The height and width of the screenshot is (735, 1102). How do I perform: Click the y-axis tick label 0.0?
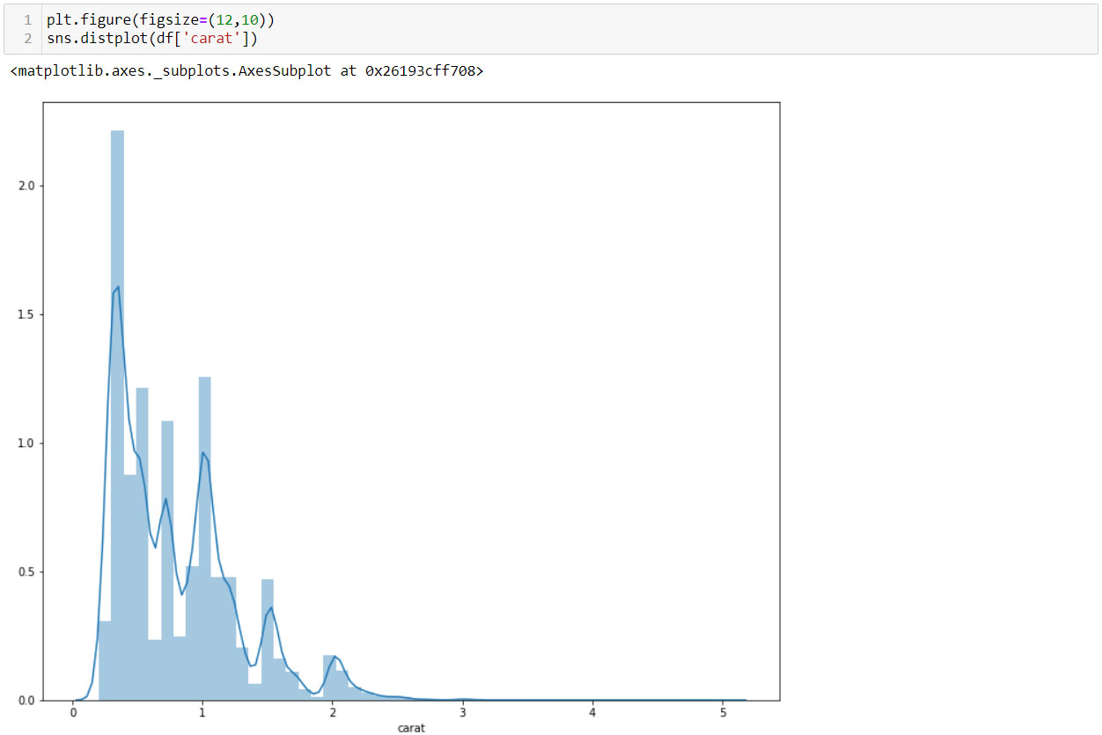tap(25, 700)
